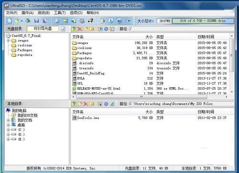
Task: Click the red X delete icon in disc pane
Action: pyautogui.click(x=80, y=29)
